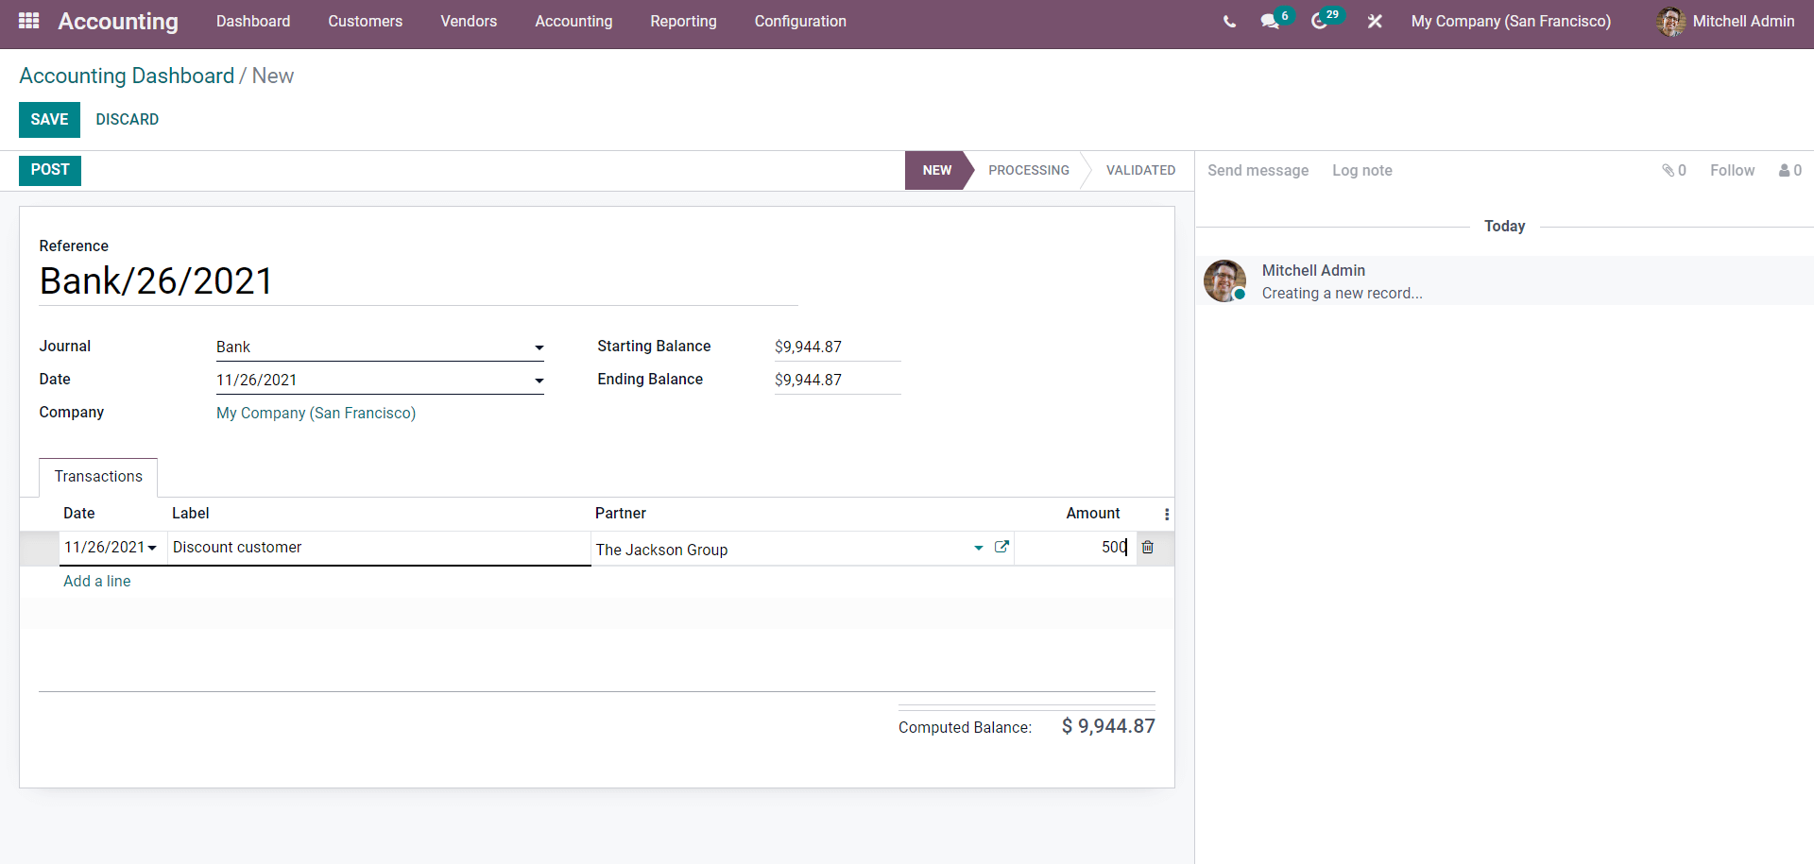Go to Accounting Dashboard breadcrumb
Screen dimensions: 1814x864
click(x=127, y=76)
